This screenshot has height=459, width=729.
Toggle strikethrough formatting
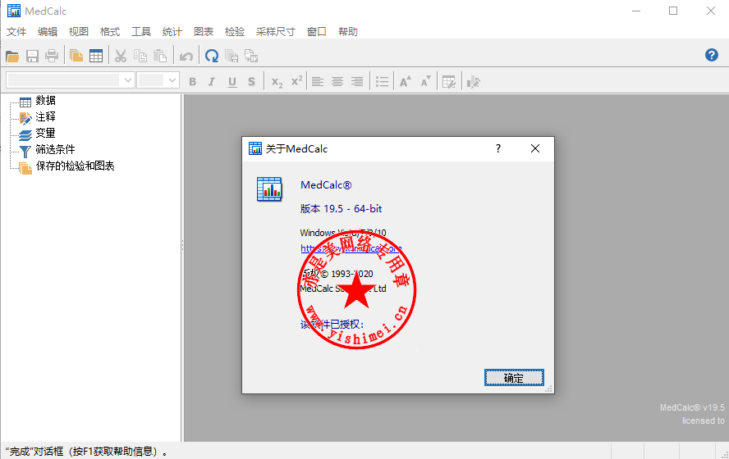tap(251, 82)
